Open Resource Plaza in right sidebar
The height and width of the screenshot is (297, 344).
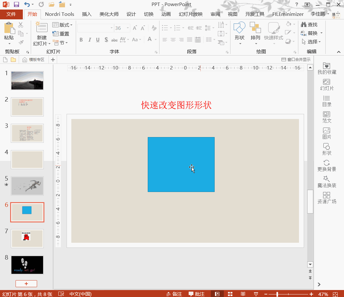click(327, 198)
